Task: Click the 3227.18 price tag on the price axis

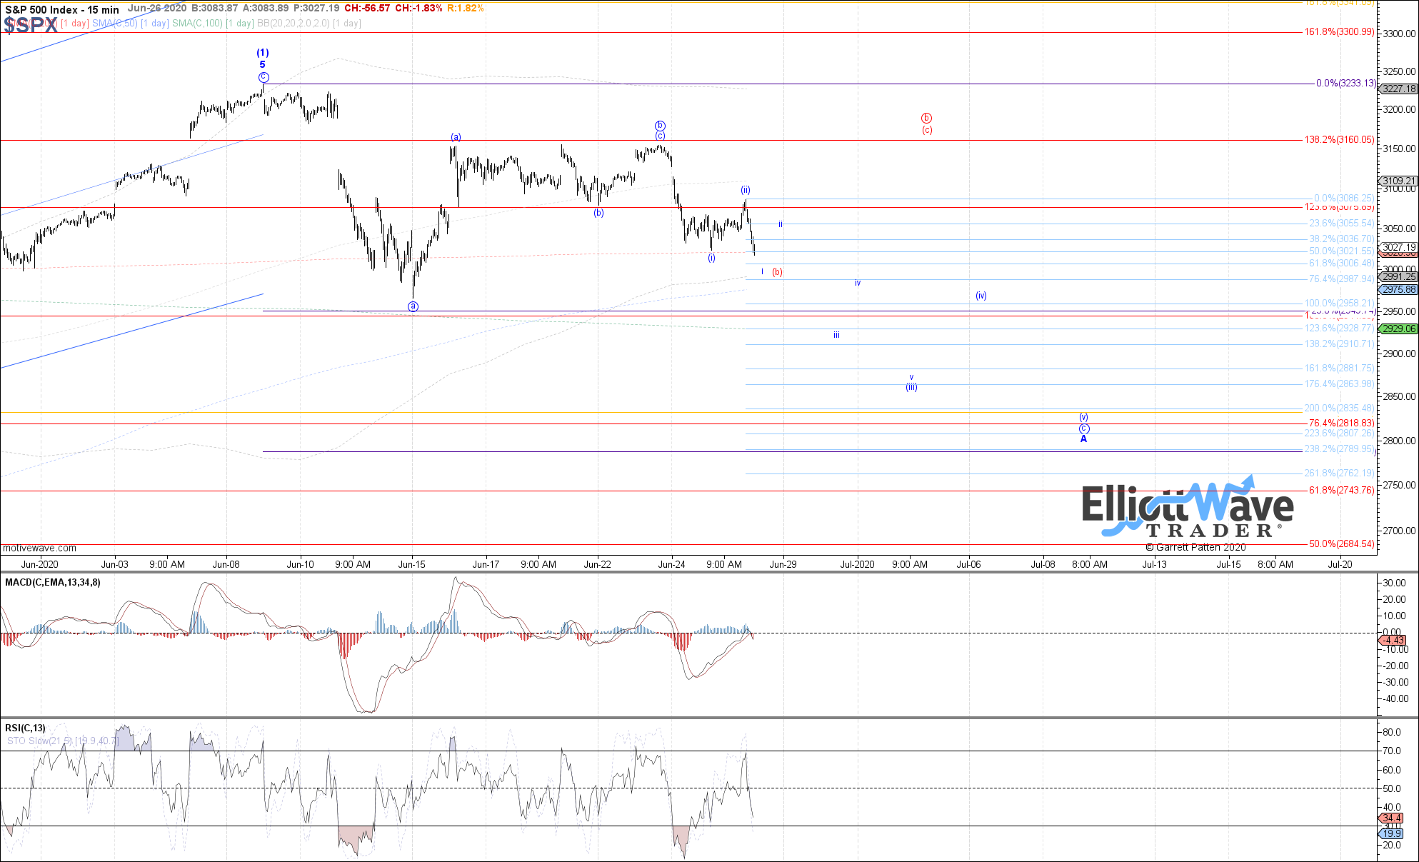Action: (x=1398, y=89)
